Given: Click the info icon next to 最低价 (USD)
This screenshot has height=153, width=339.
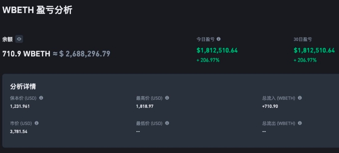Looking at the screenshot, I should click(167, 123).
